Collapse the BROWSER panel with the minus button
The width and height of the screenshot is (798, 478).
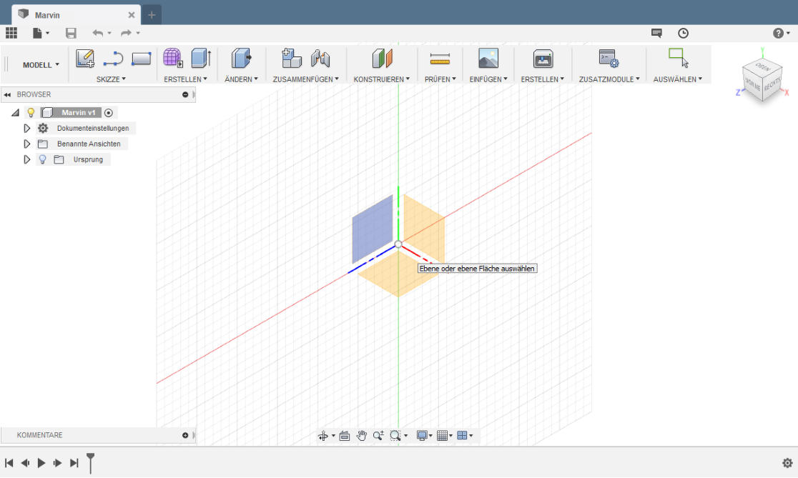pyautogui.click(x=185, y=94)
